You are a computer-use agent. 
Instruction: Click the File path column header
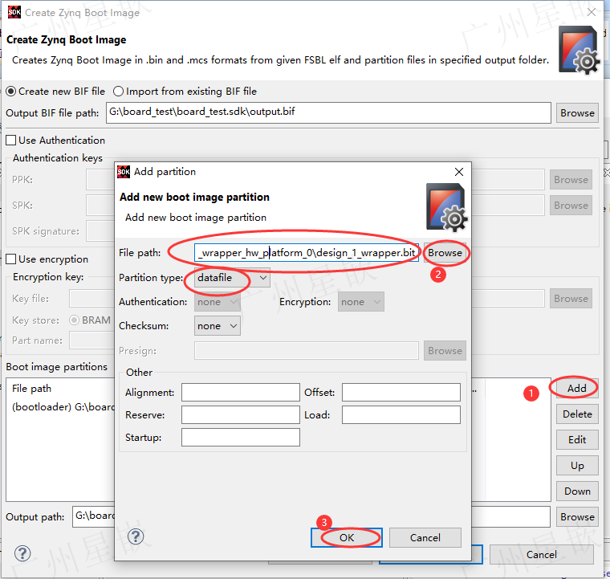pos(31,389)
